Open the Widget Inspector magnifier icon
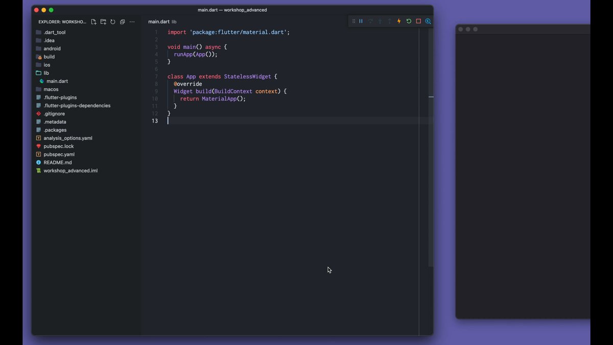This screenshot has height=345, width=613. 428,21
